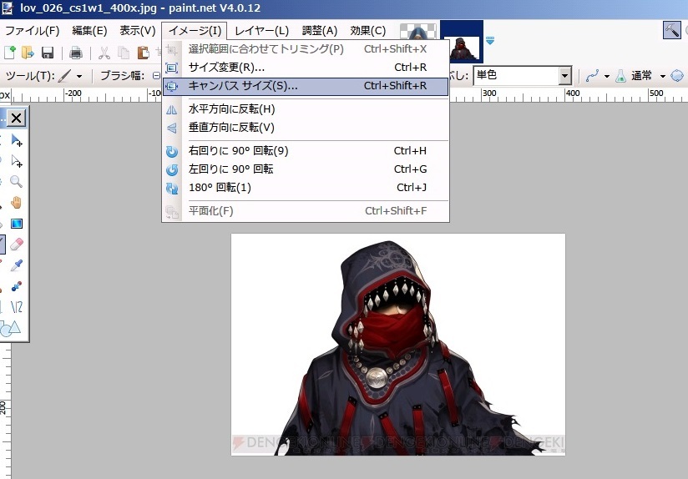Click the round icon right of blend mode

(x=677, y=75)
